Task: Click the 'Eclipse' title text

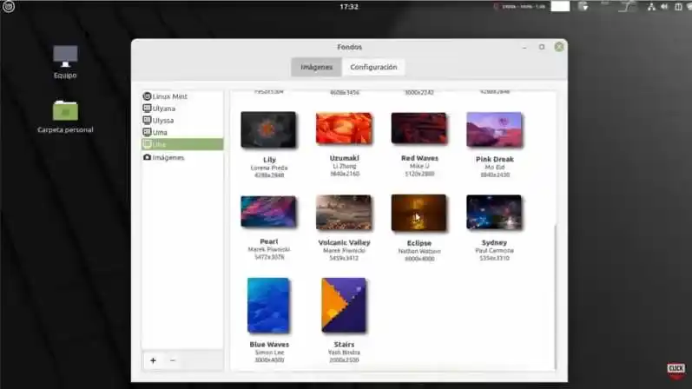Action: click(x=419, y=243)
